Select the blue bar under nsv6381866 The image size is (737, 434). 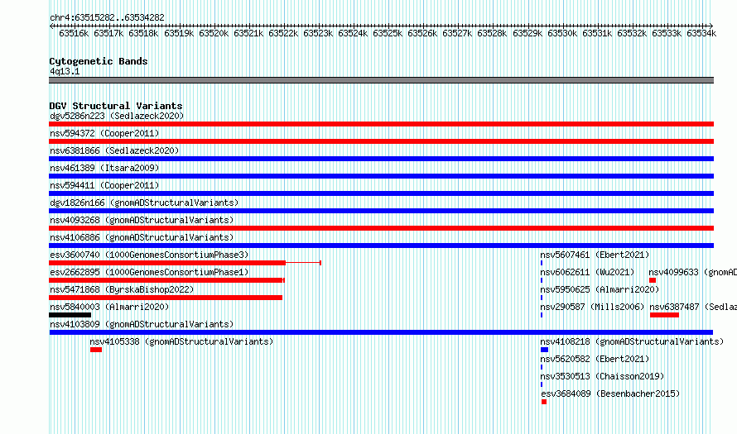click(x=381, y=159)
